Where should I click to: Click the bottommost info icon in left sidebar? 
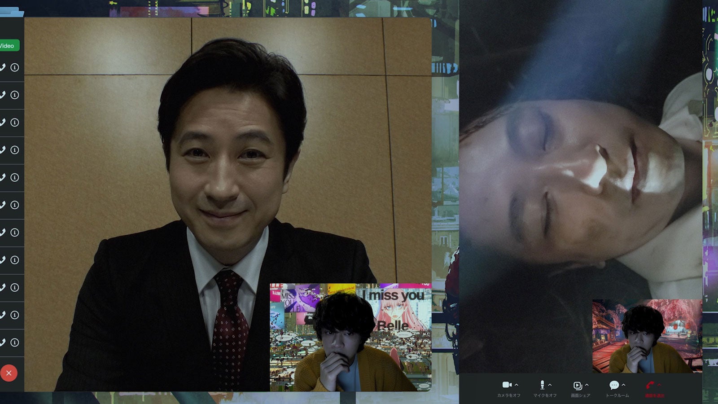coord(15,343)
